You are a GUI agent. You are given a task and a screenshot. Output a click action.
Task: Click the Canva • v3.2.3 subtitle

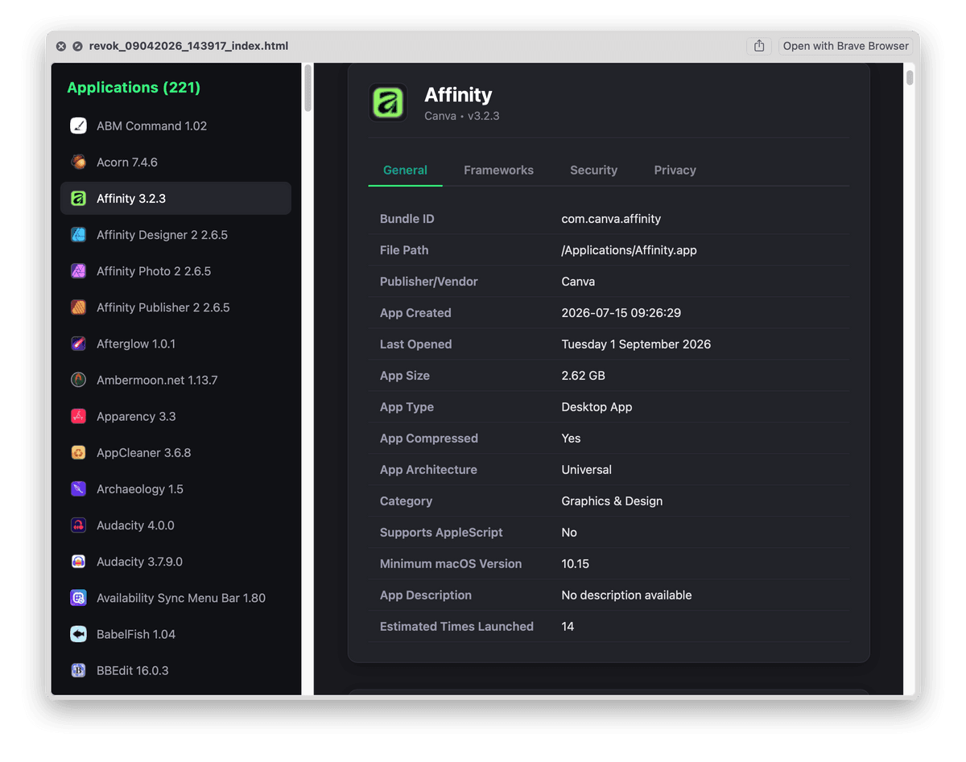click(462, 116)
